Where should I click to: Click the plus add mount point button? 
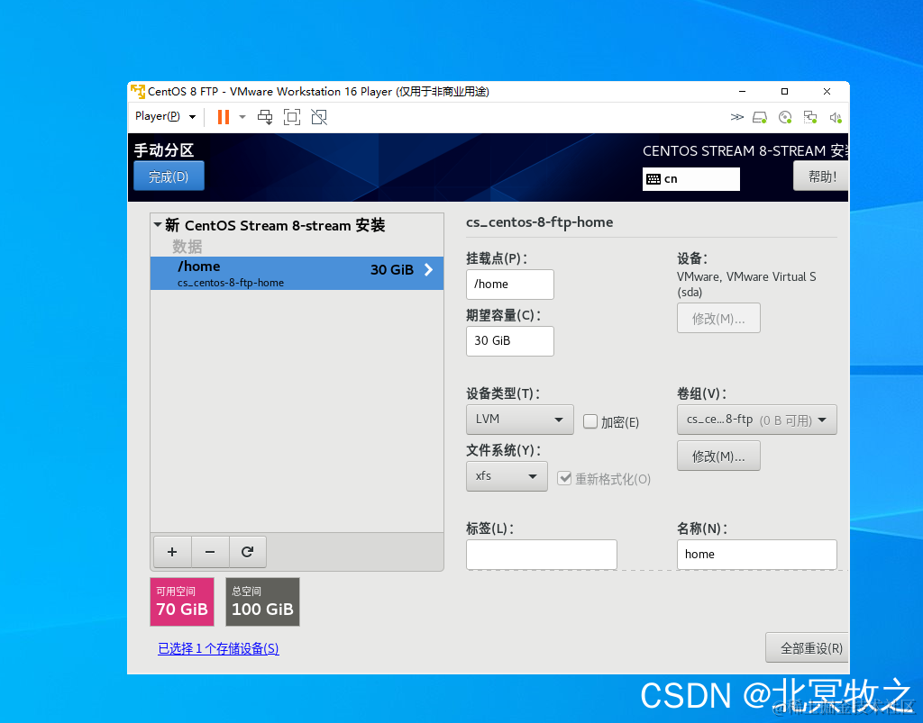tap(172, 552)
